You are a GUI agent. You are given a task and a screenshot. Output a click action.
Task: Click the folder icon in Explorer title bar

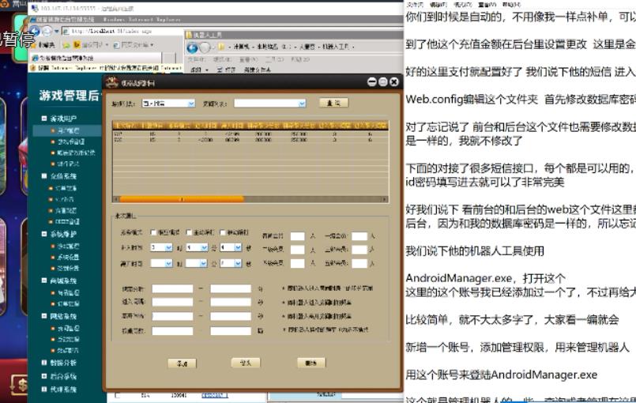pyautogui.click(x=189, y=35)
